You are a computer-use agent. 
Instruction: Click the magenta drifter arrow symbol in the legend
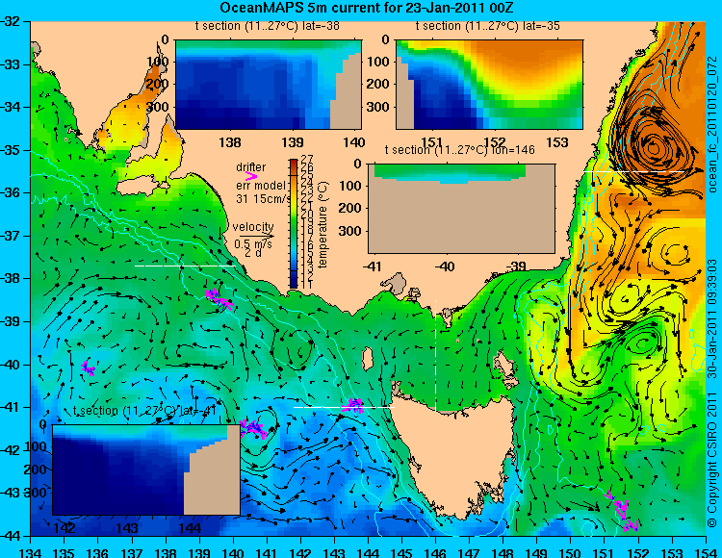click(x=251, y=176)
